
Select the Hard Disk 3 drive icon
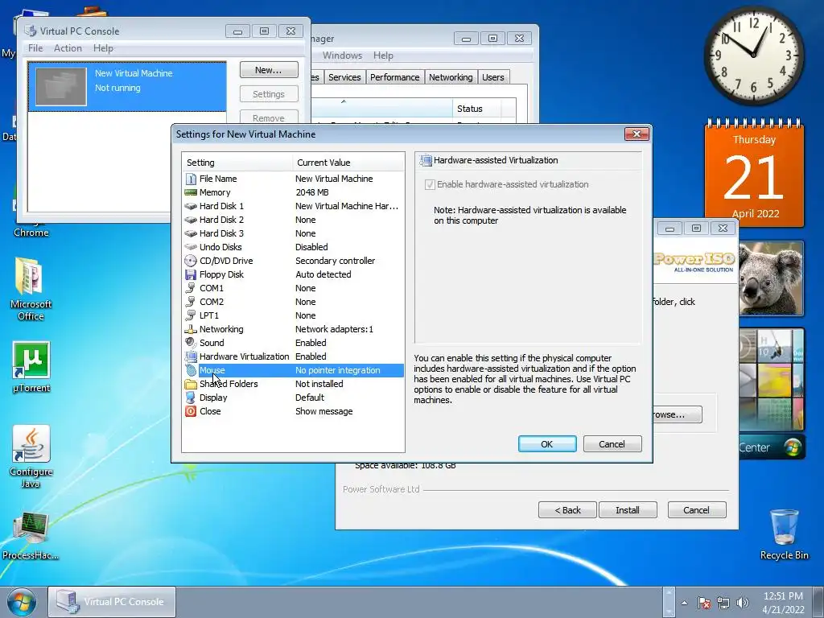tap(191, 233)
